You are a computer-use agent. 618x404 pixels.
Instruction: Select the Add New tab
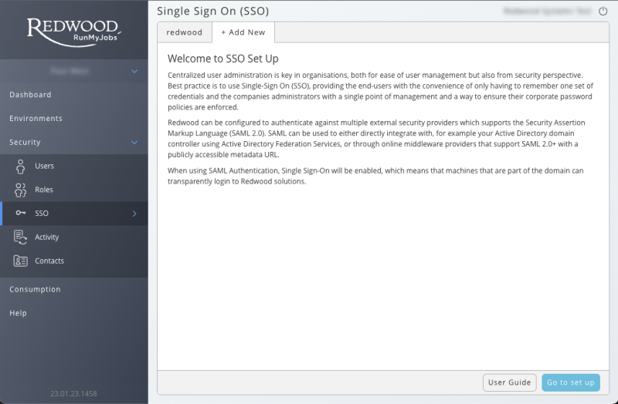click(243, 32)
